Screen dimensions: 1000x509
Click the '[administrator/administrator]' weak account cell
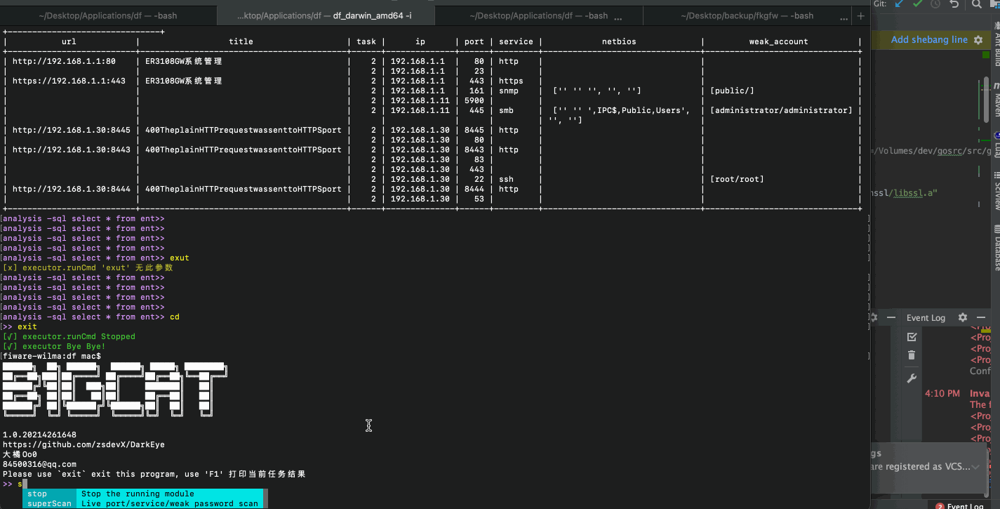pos(781,110)
